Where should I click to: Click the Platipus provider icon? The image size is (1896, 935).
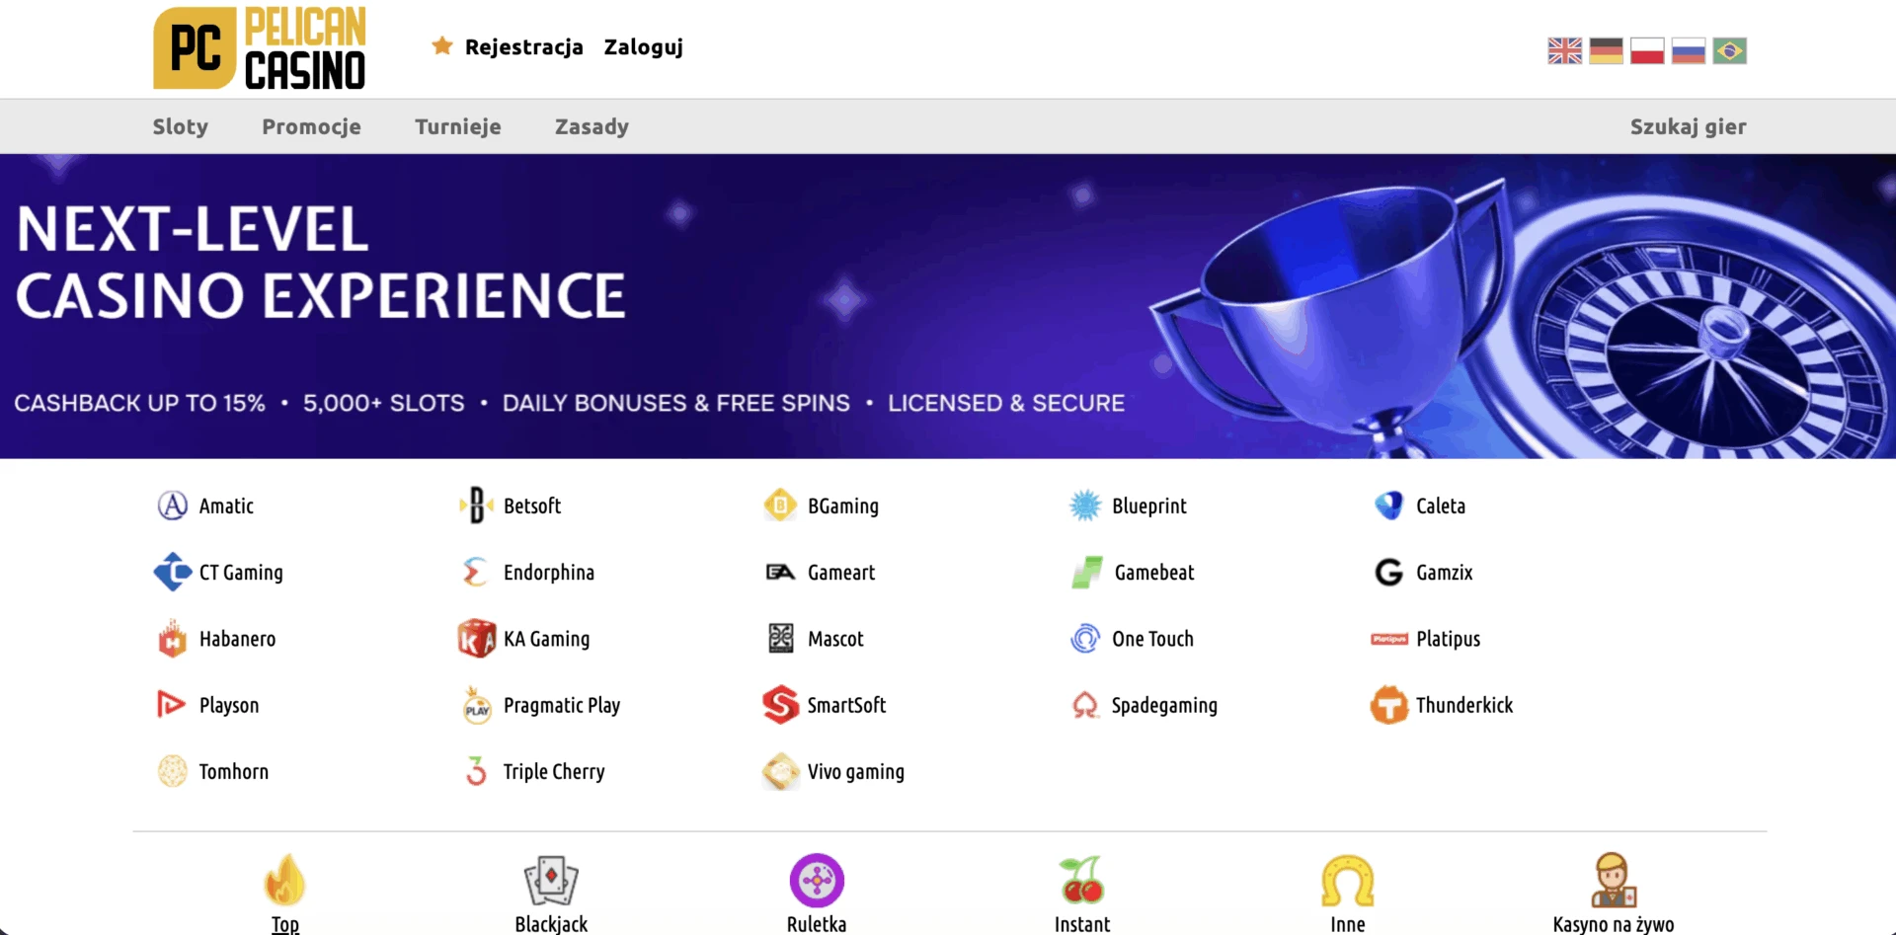pyautogui.click(x=1389, y=639)
